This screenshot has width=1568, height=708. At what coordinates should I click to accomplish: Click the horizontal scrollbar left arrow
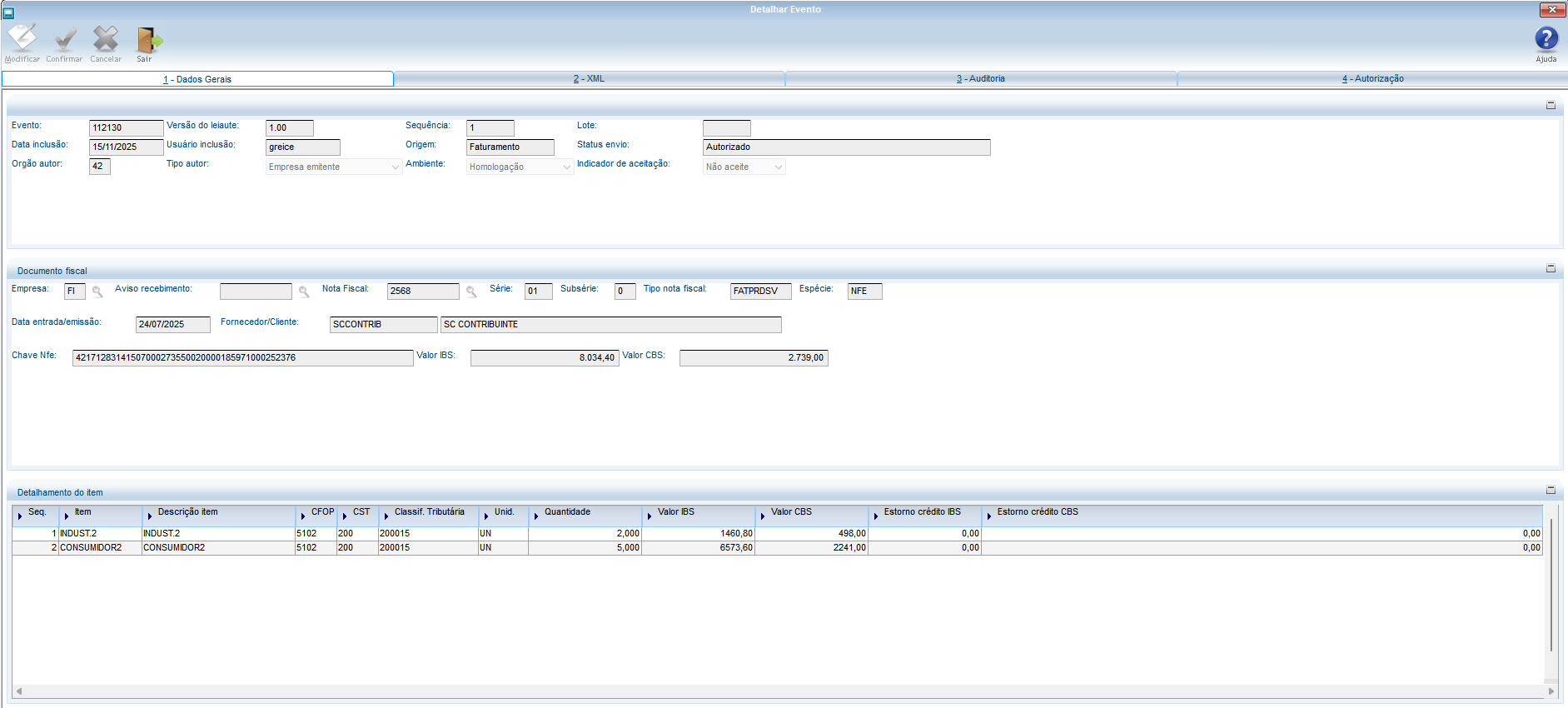[18, 691]
